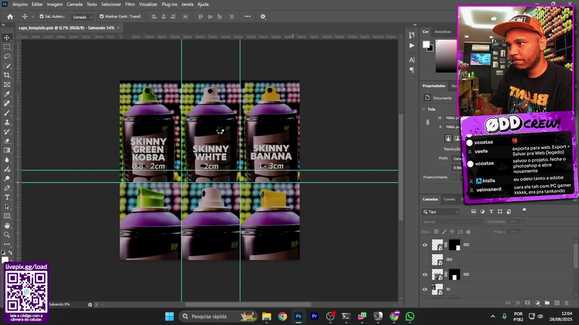Hide the top 003 masked layer
Viewport: 579px width, 325px height.
(x=425, y=245)
